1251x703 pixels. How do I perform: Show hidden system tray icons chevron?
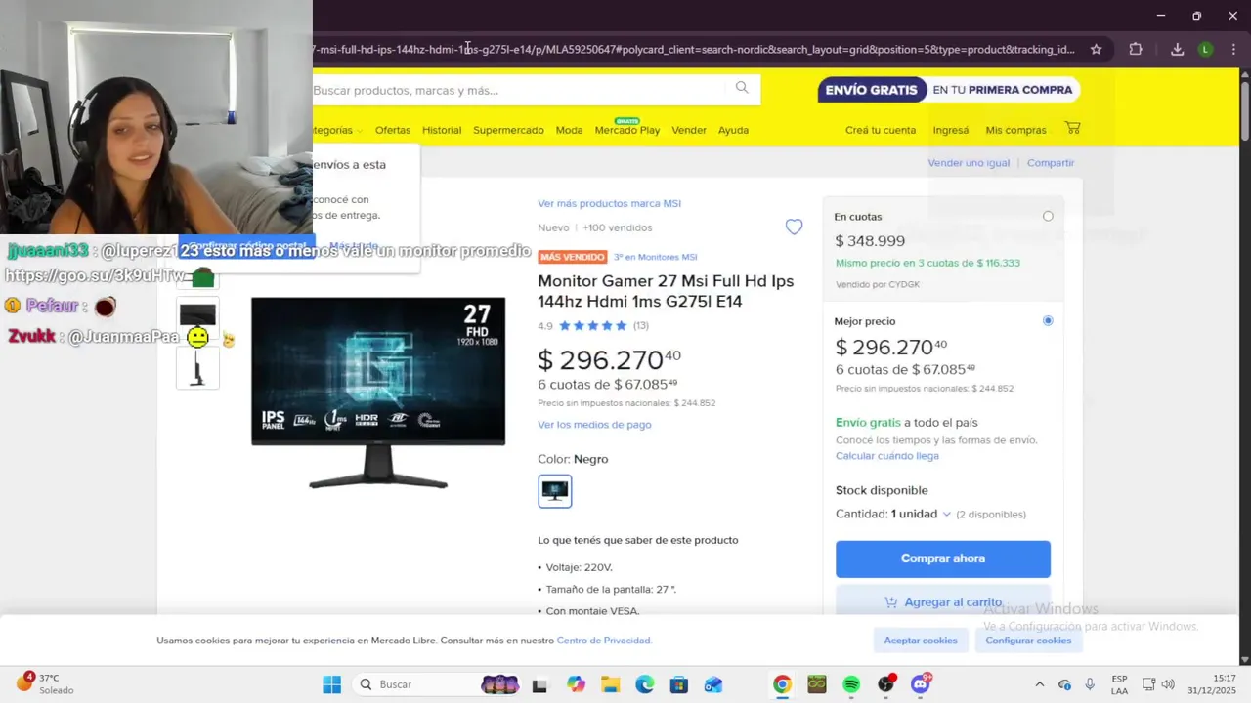(1039, 684)
